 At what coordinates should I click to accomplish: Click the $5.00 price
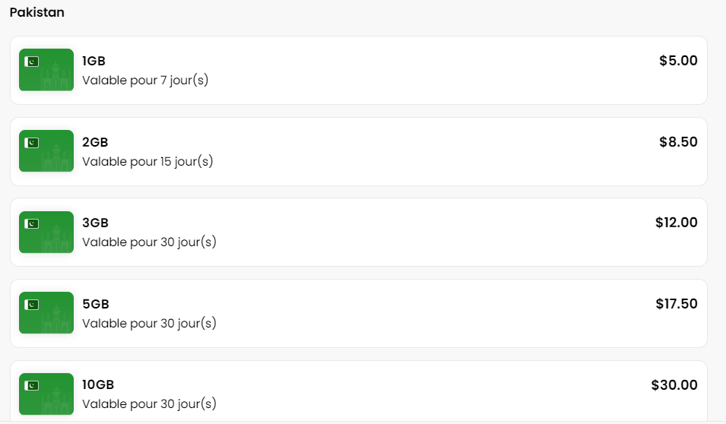678,61
